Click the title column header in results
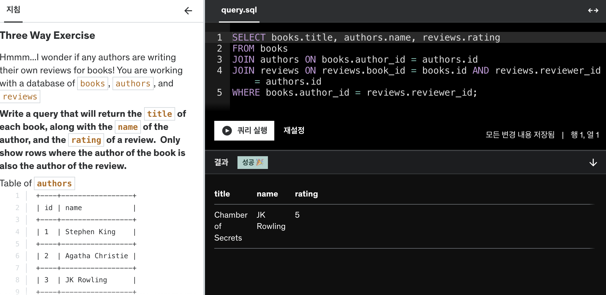This screenshot has height=295, width=606. [222, 194]
